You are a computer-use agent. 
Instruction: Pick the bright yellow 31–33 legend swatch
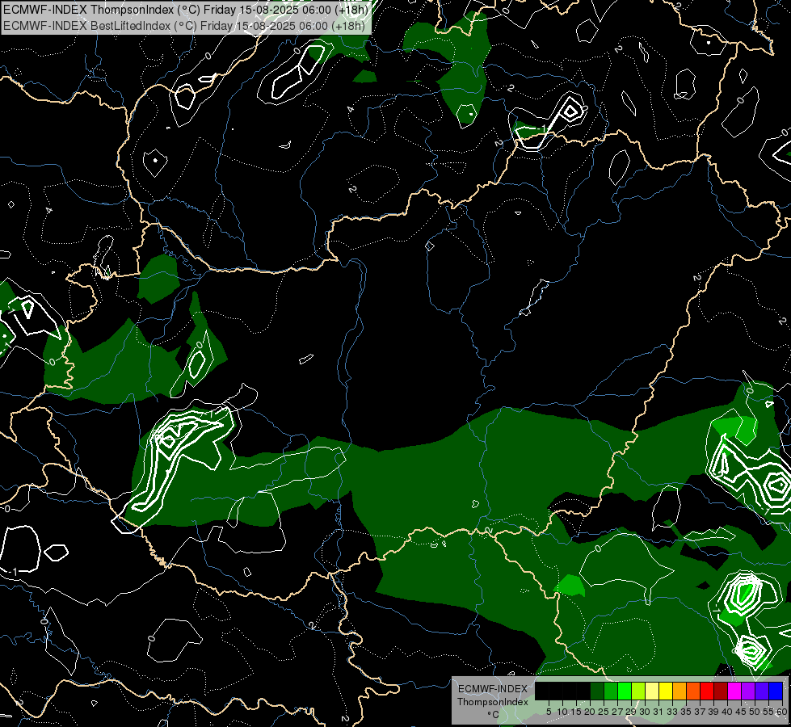click(666, 691)
